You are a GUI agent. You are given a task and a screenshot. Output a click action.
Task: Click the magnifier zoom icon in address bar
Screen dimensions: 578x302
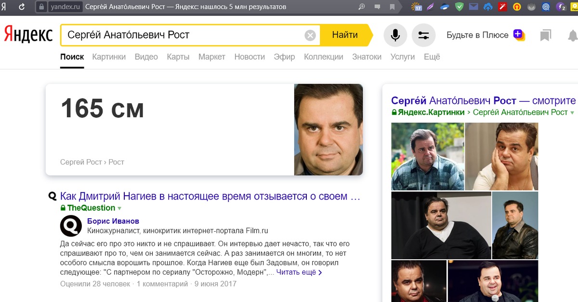pos(362,7)
